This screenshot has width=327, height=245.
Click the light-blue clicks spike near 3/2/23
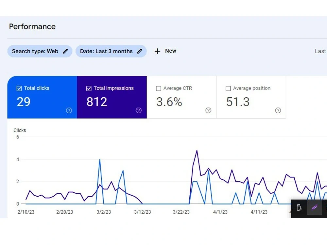click(x=100, y=160)
